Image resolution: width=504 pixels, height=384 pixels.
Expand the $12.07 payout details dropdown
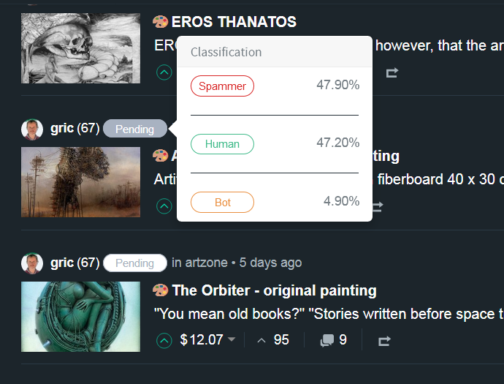[232, 340]
